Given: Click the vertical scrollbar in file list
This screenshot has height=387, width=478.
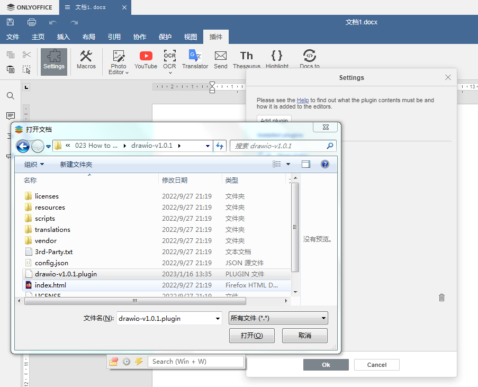Looking at the screenshot, I should (x=295, y=227).
